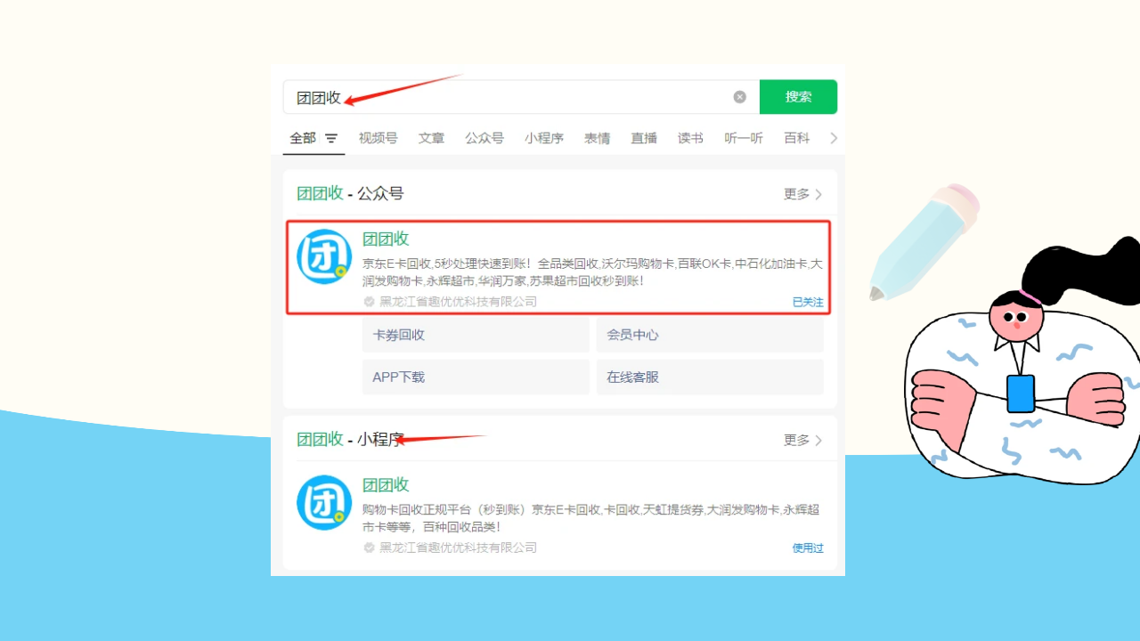Screen dimensions: 1140x641
Task: Click the 小程序 description starting with 购物卡回收正规平台
Action: pos(591,518)
